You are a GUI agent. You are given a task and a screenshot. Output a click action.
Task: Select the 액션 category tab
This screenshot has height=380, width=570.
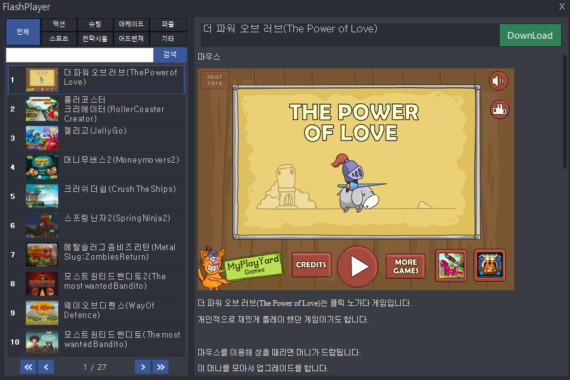coord(59,24)
